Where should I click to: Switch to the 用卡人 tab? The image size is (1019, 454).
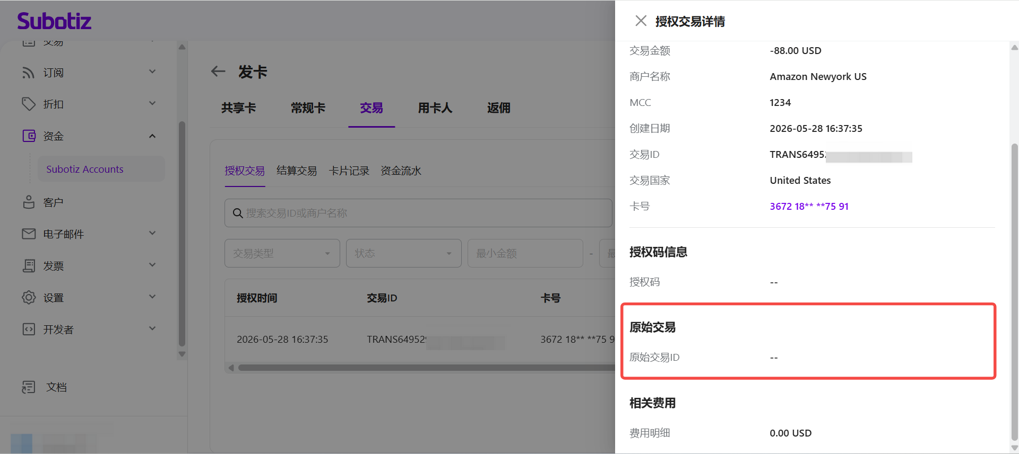coord(435,108)
